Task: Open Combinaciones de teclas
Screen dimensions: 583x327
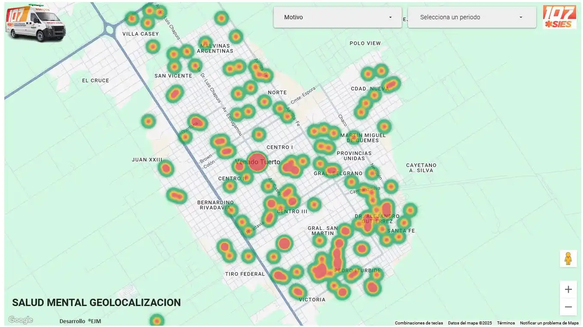Action: [x=419, y=323]
